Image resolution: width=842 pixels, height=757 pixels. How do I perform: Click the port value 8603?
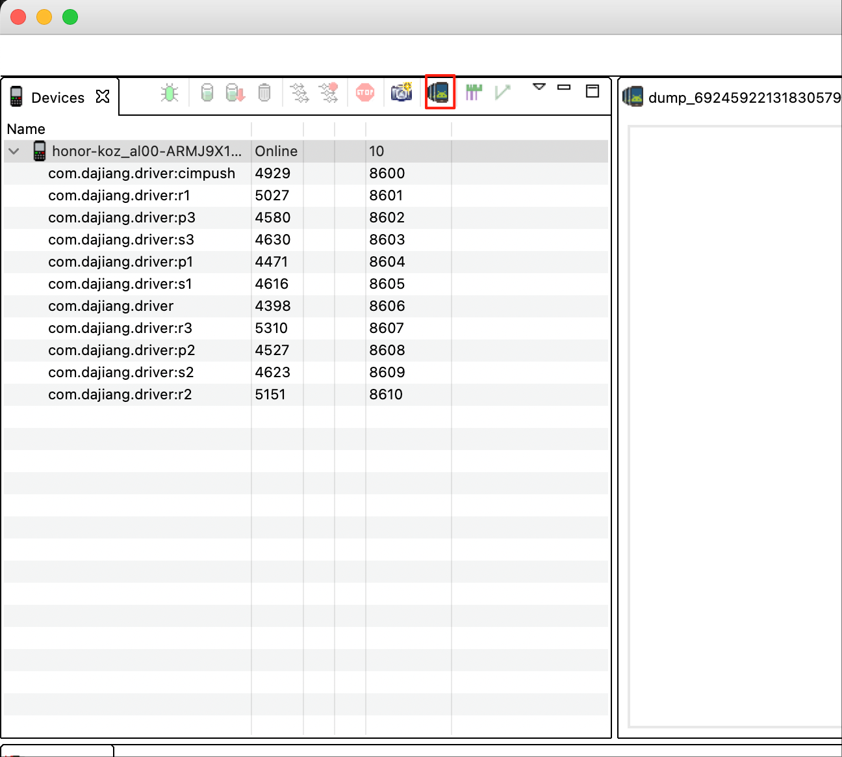(387, 239)
